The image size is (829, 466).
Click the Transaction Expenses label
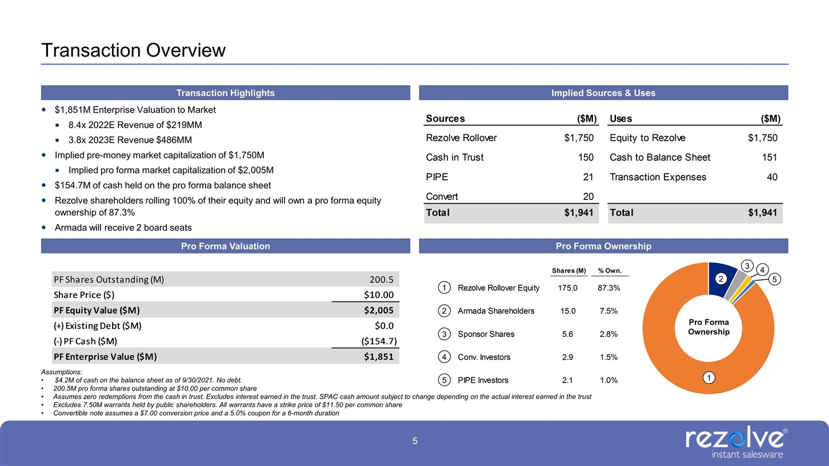point(658,177)
